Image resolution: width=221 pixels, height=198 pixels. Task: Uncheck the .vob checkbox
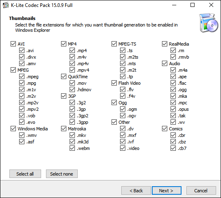click(x=22, y=116)
